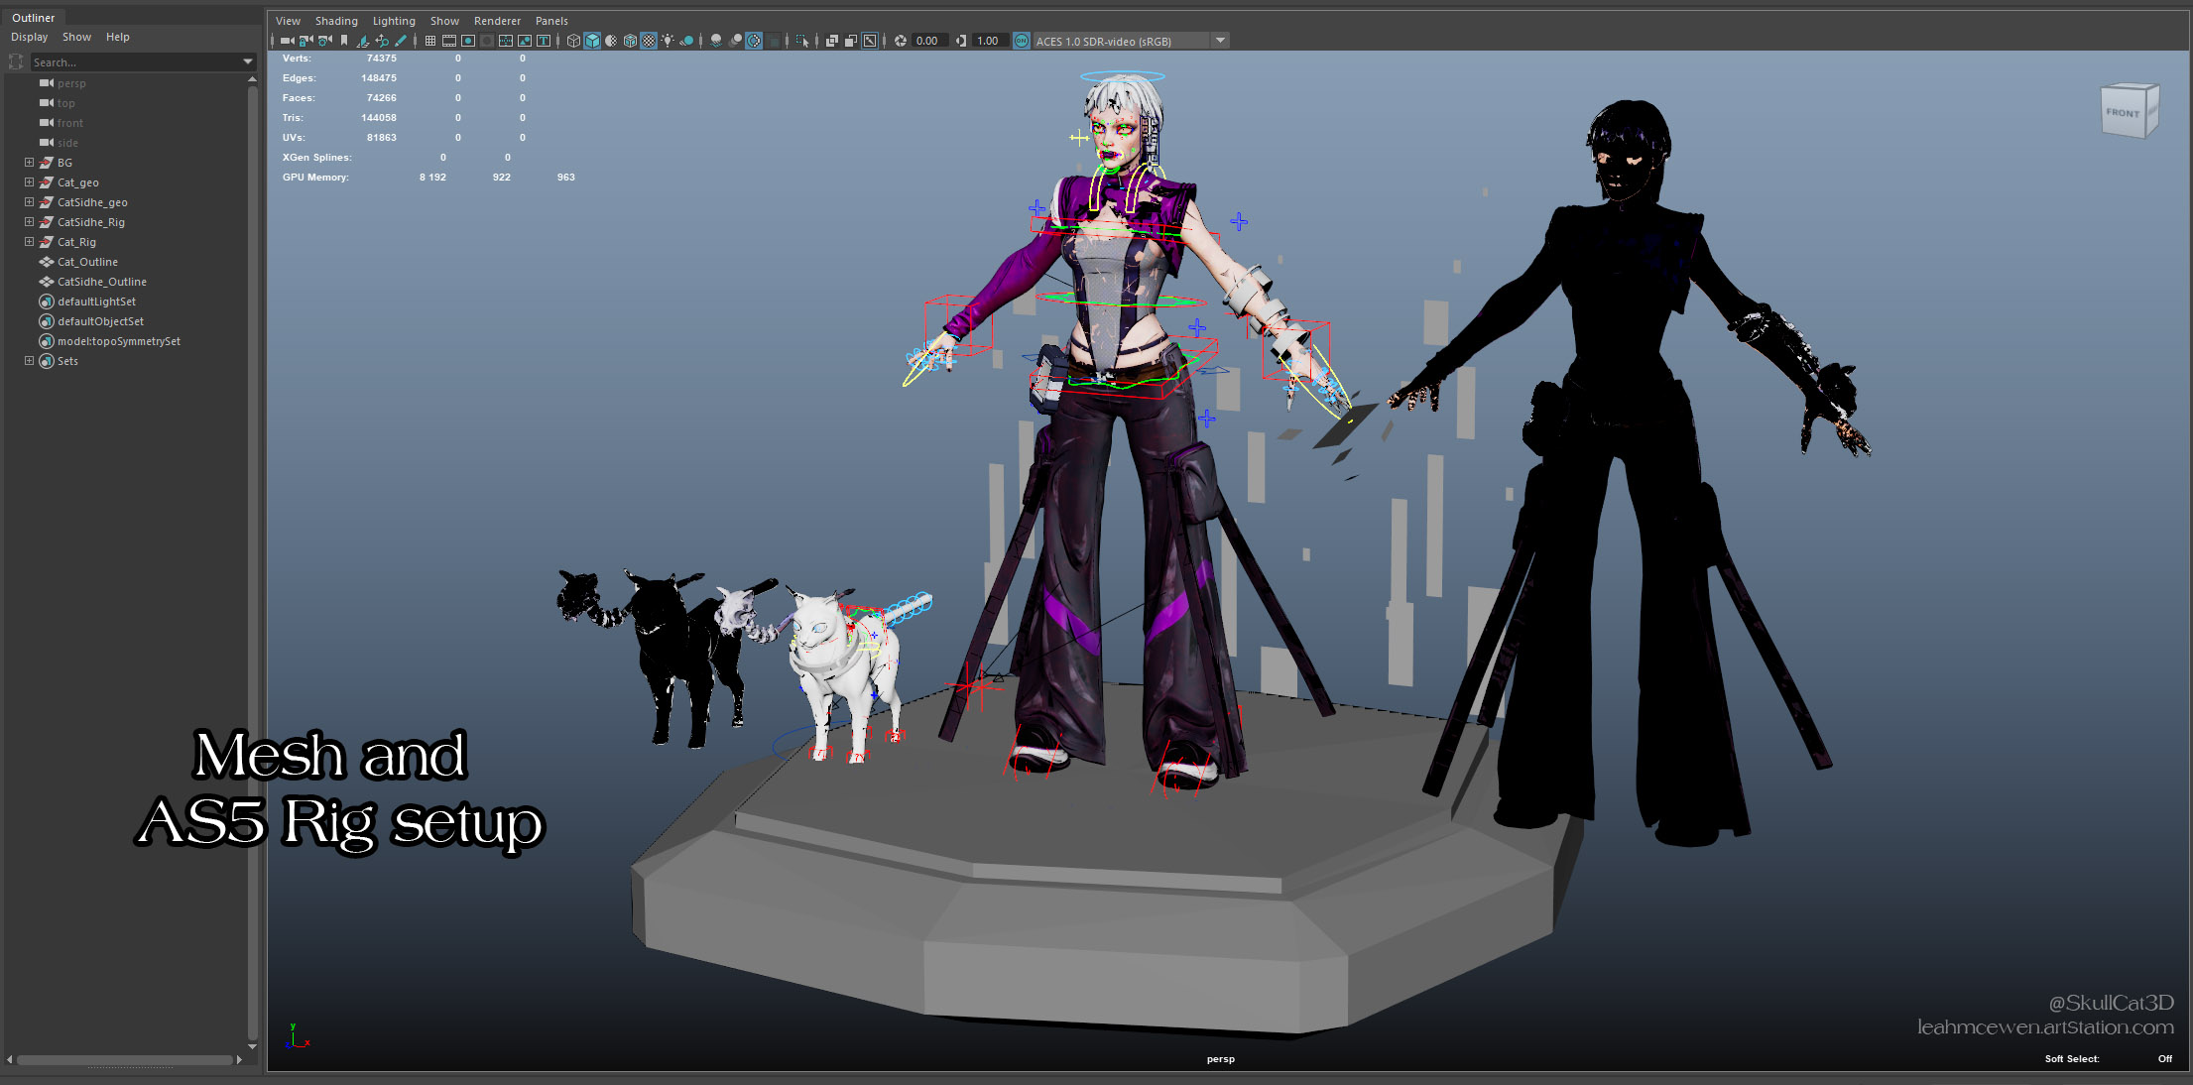Open the Shading menu in viewport
This screenshot has width=2193, height=1085.
click(x=336, y=21)
